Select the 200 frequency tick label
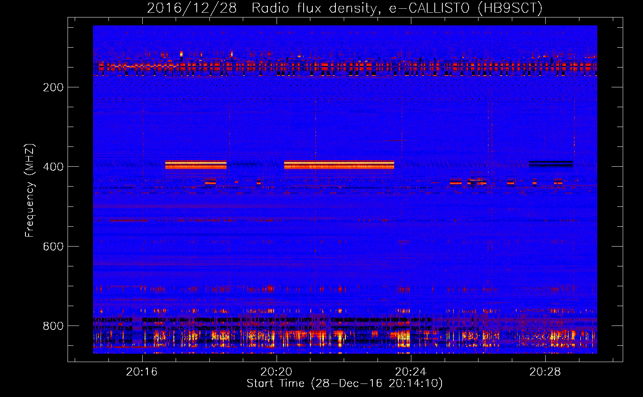643x397 pixels. point(53,87)
